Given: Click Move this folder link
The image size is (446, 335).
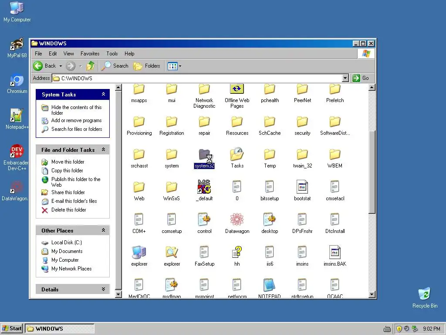Looking at the screenshot, I should [68, 162].
